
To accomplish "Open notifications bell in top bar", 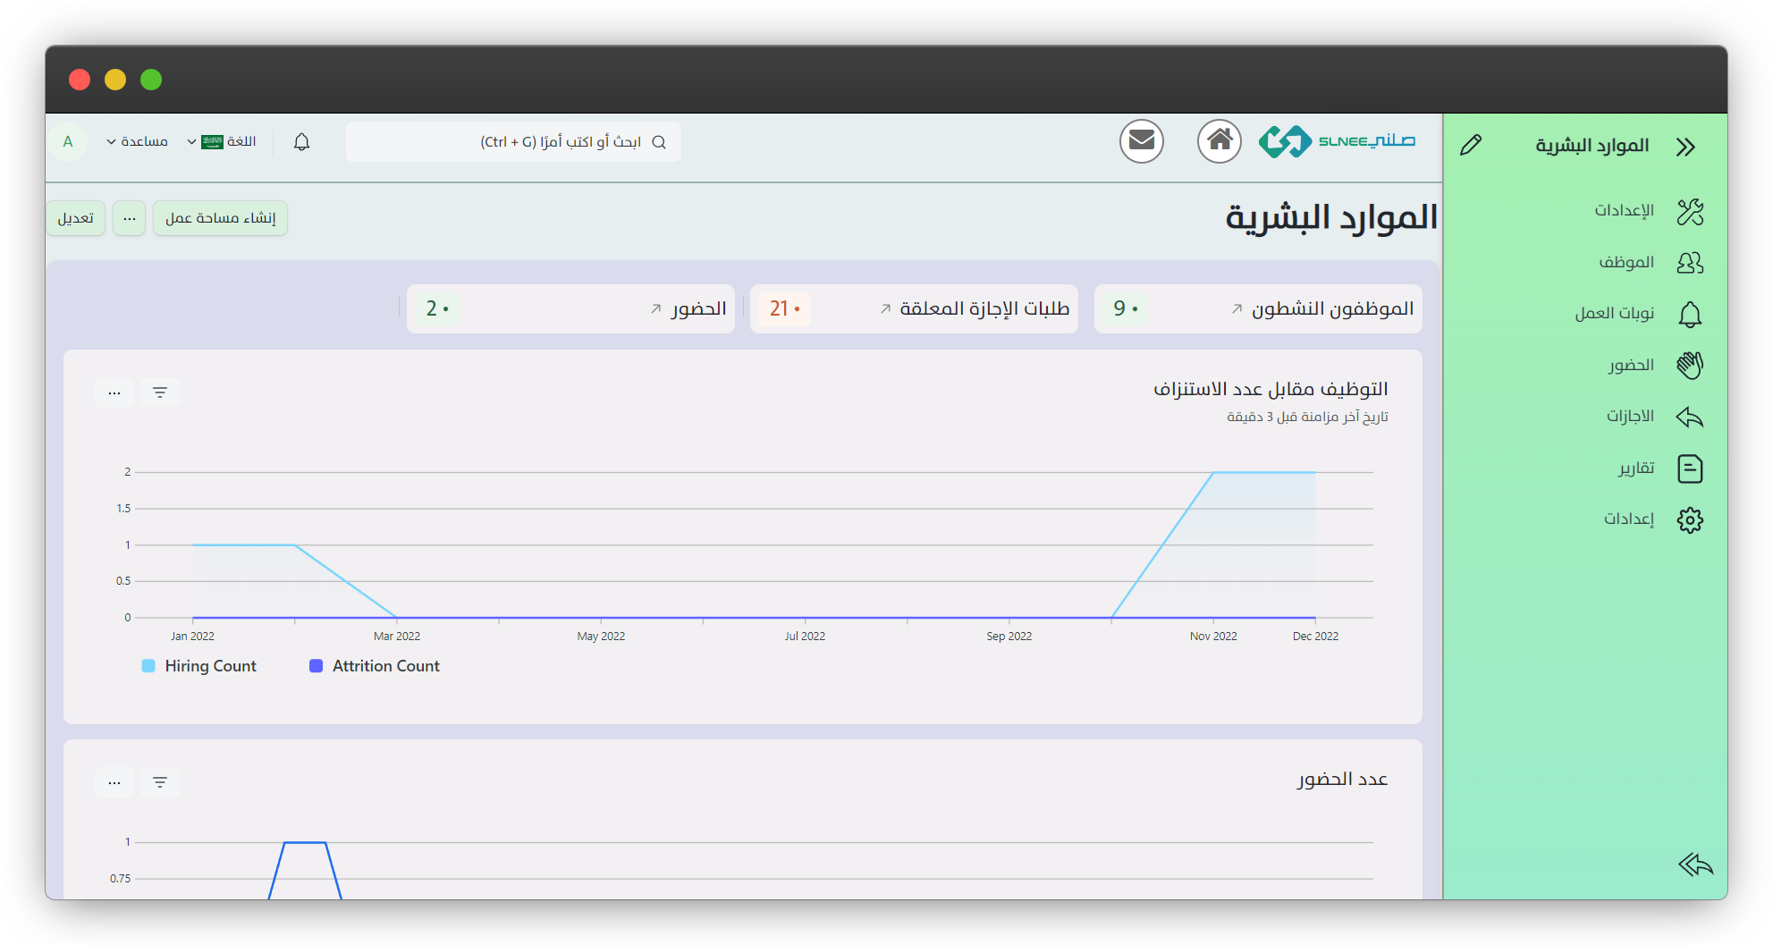I will point(301,142).
